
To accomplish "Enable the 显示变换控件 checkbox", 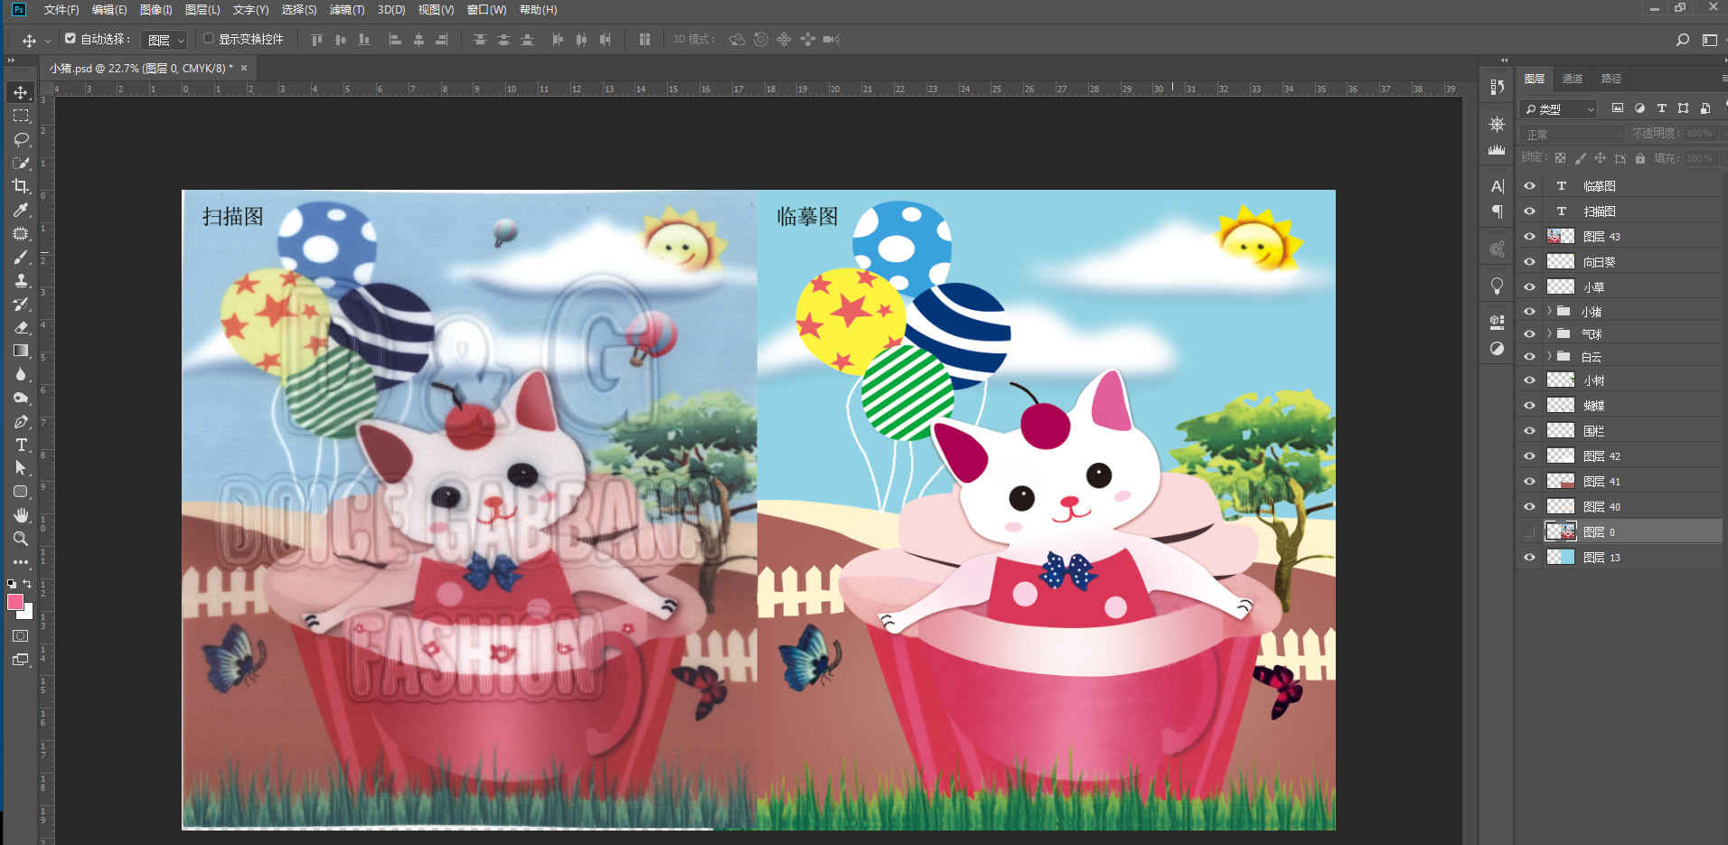I will click(208, 39).
